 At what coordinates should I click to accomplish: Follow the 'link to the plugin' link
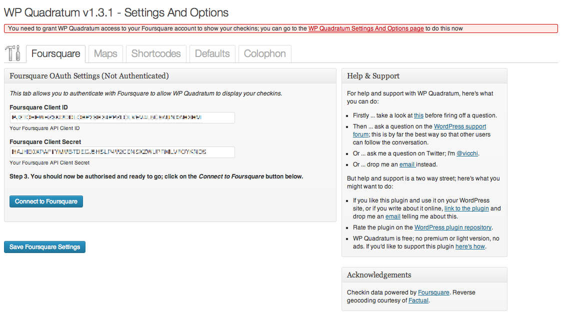pos(466,208)
